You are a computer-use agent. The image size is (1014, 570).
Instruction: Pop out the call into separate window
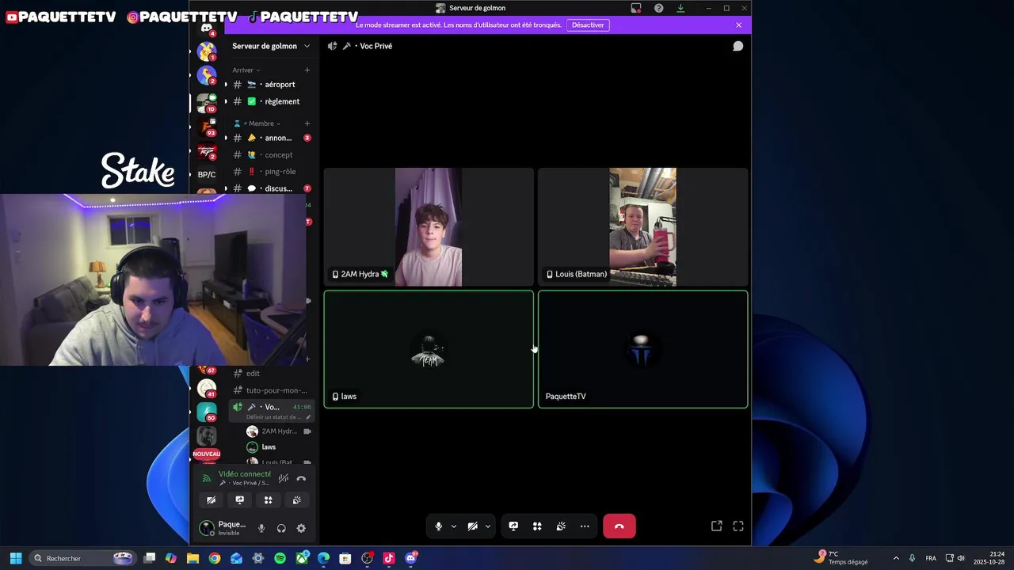point(716,526)
